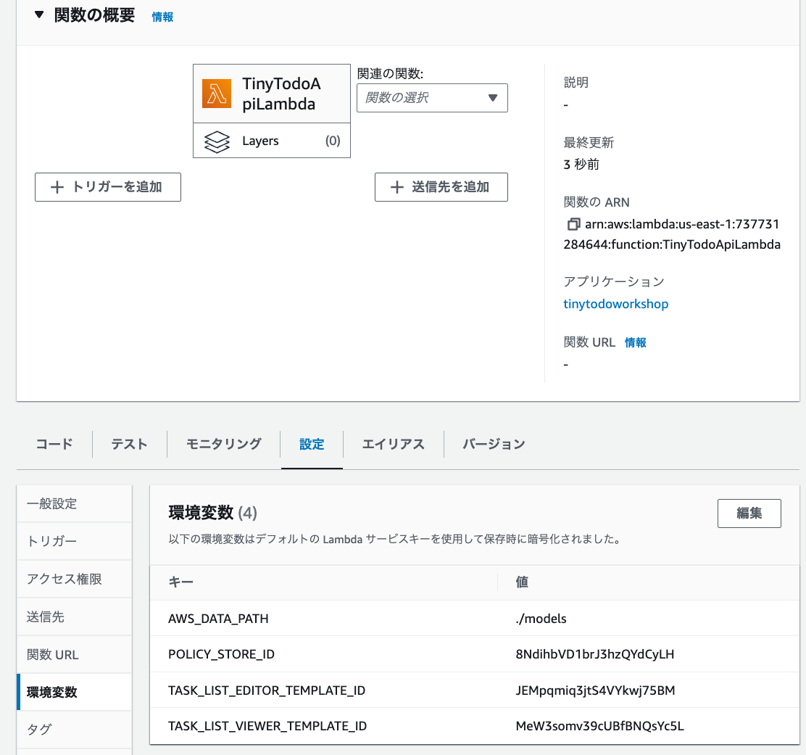The image size is (806, 755).
Task: Switch to the テスト tab
Action: pyautogui.click(x=130, y=444)
